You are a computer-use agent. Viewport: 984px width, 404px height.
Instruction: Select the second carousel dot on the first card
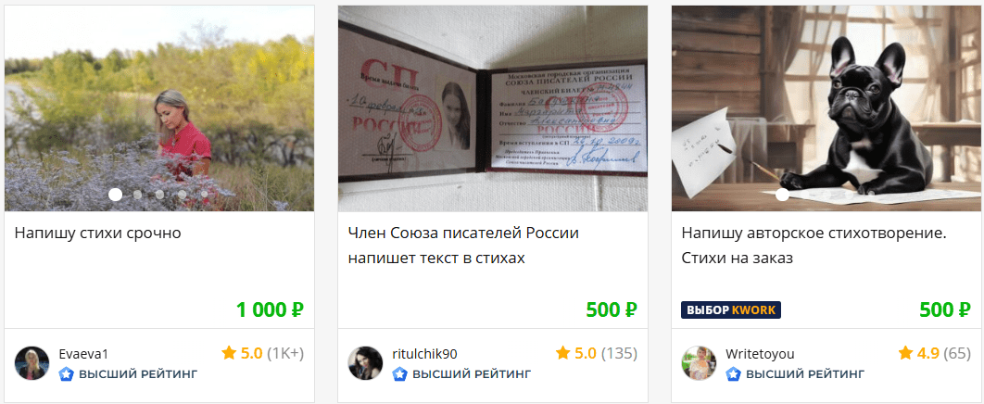137,195
